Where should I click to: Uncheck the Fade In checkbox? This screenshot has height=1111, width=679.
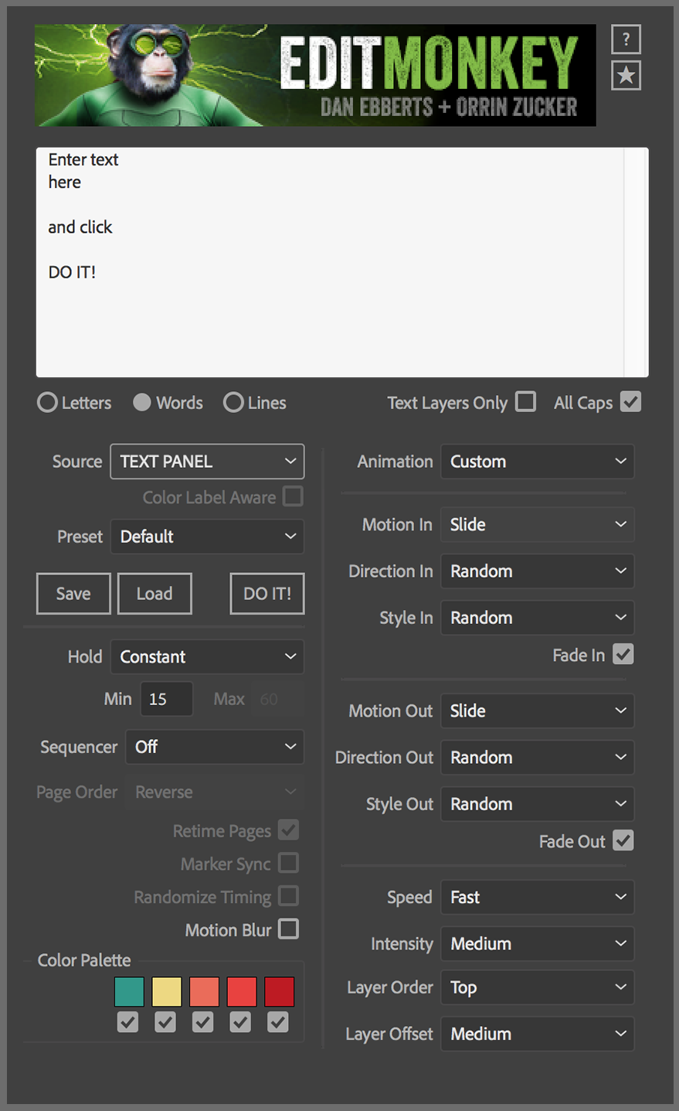pyautogui.click(x=623, y=654)
